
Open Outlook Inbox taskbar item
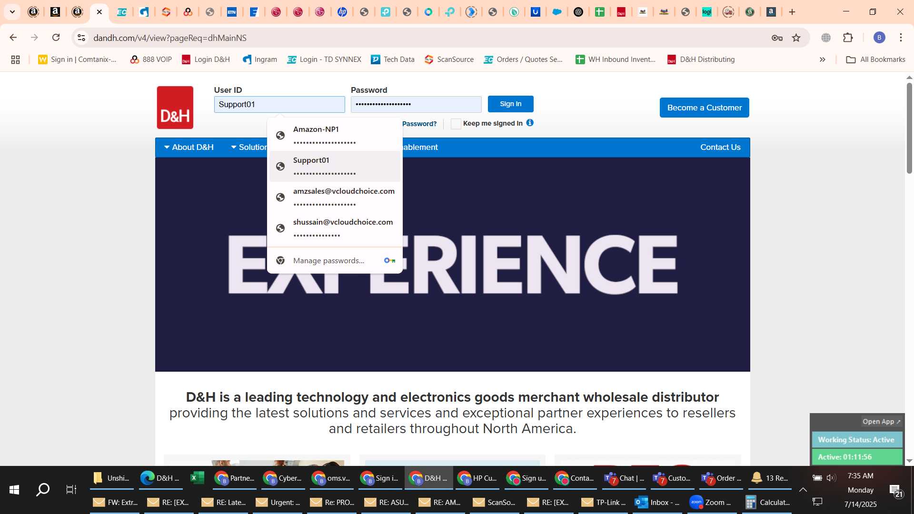click(x=658, y=502)
